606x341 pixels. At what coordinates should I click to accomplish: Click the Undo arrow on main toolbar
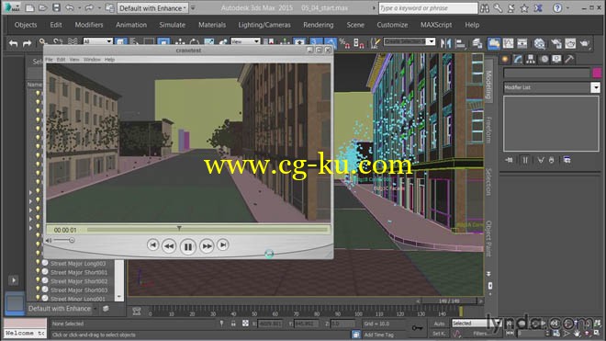click(x=13, y=43)
